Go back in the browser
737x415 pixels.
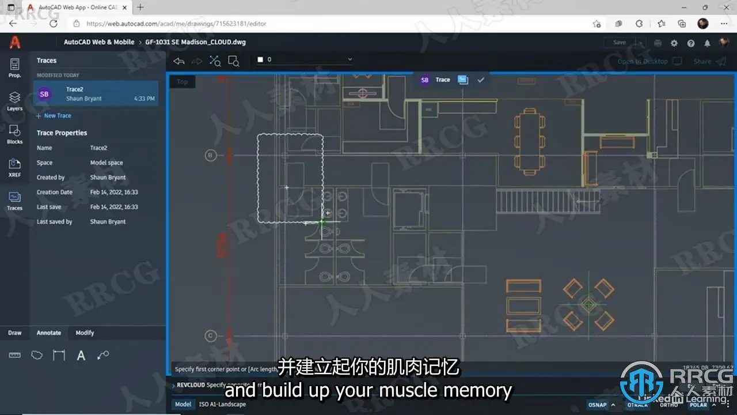[x=13, y=24]
